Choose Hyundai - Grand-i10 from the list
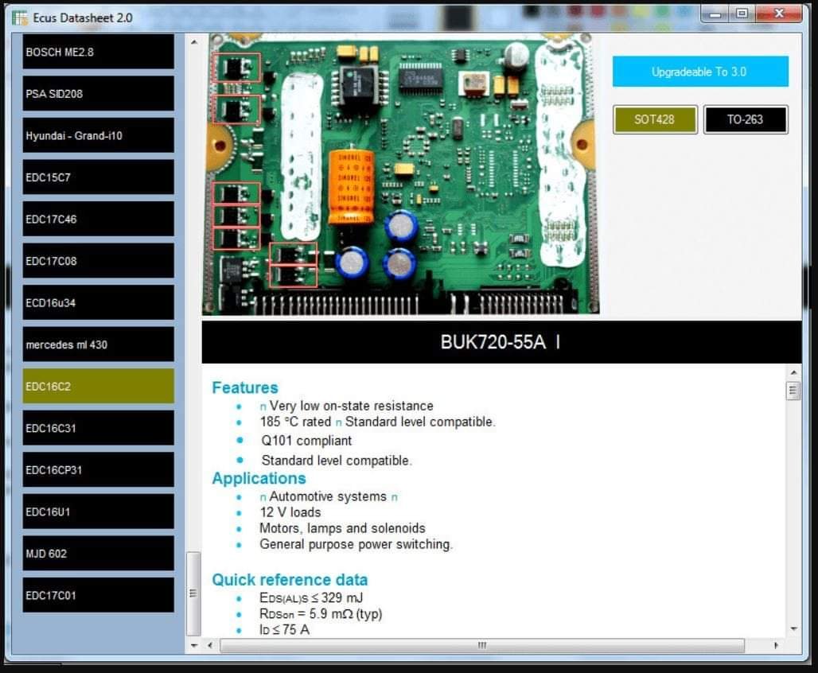The height and width of the screenshot is (673, 818). (98, 135)
